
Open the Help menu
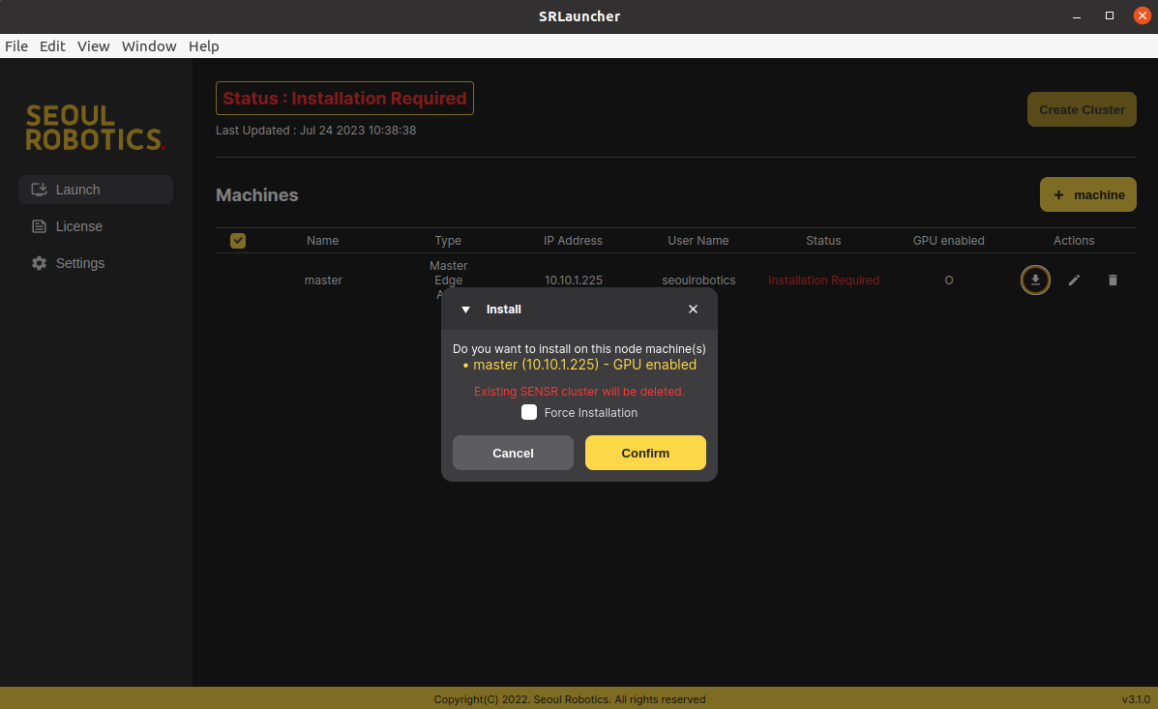(204, 46)
